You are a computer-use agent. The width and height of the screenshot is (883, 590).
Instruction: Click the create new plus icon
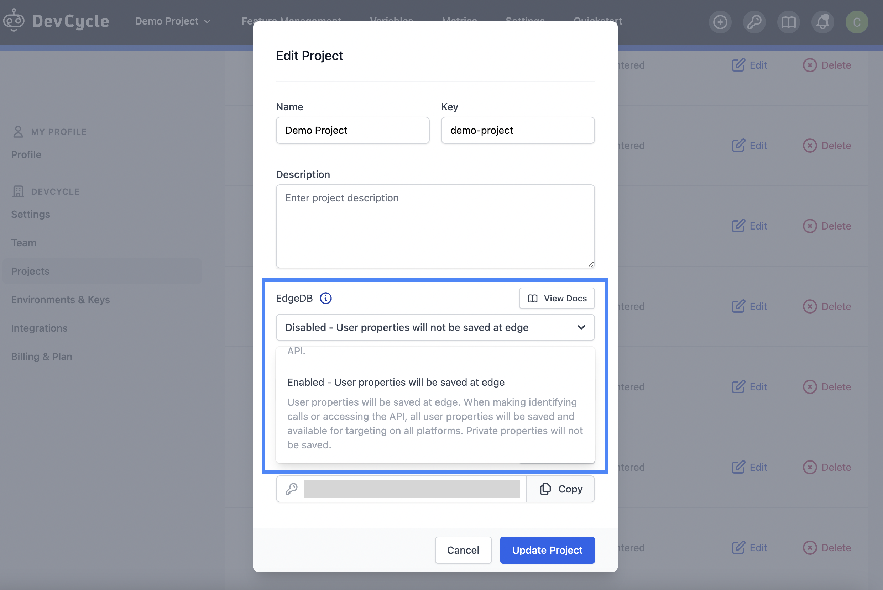coord(720,22)
